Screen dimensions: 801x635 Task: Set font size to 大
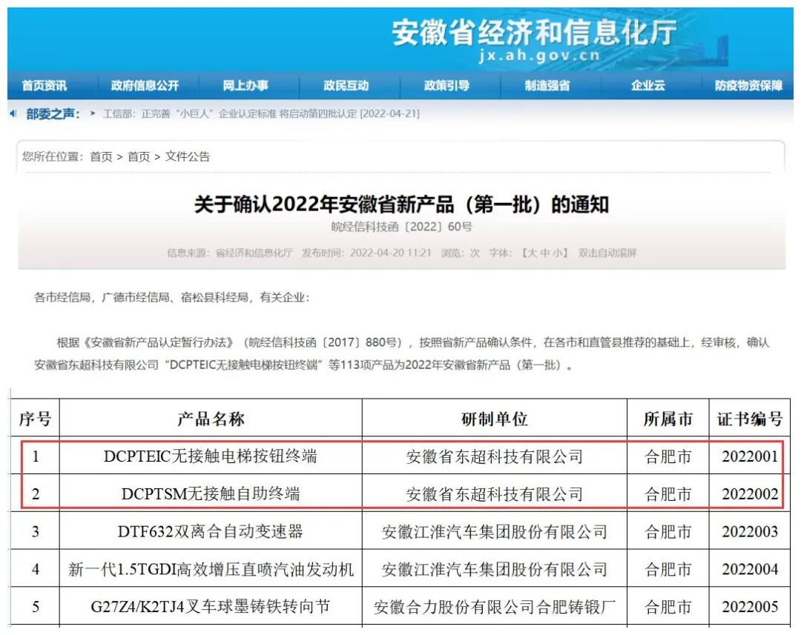[531, 253]
